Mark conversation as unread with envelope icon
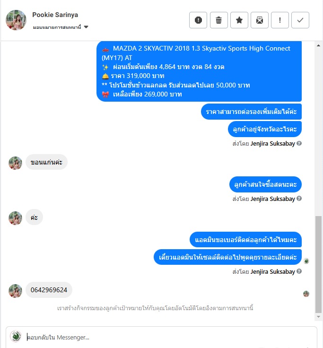The image size is (323, 348). 260,20
